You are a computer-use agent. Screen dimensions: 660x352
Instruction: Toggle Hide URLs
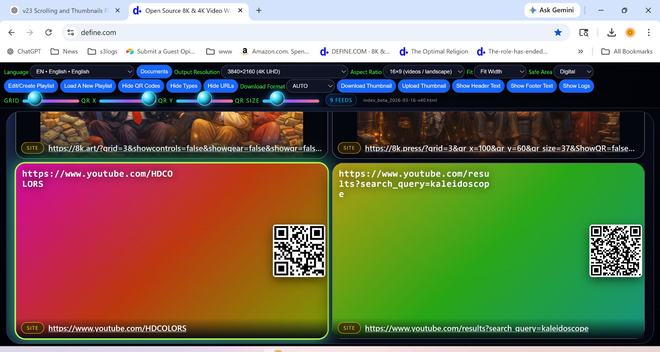coord(221,86)
